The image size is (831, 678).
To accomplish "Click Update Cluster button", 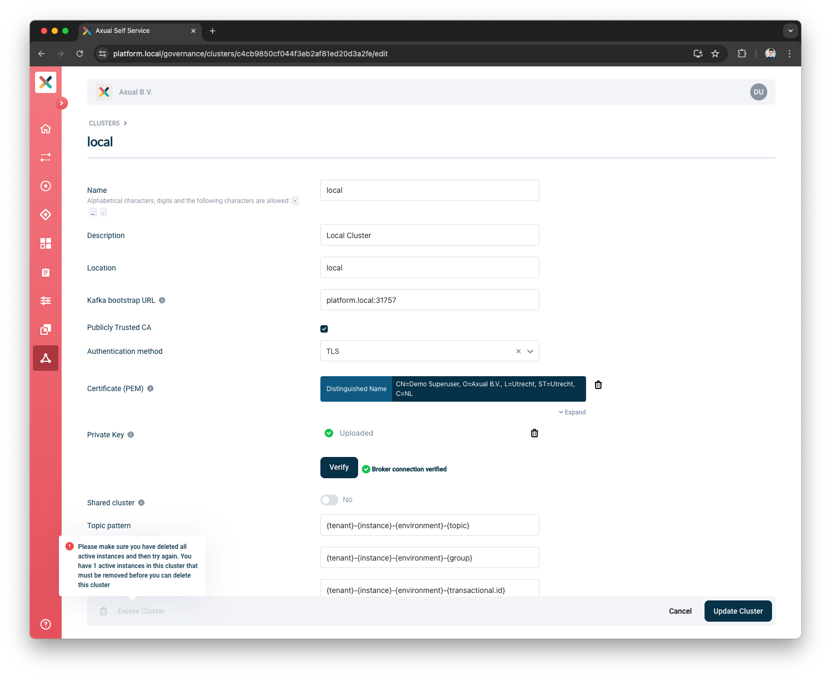I will (x=738, y=611).
